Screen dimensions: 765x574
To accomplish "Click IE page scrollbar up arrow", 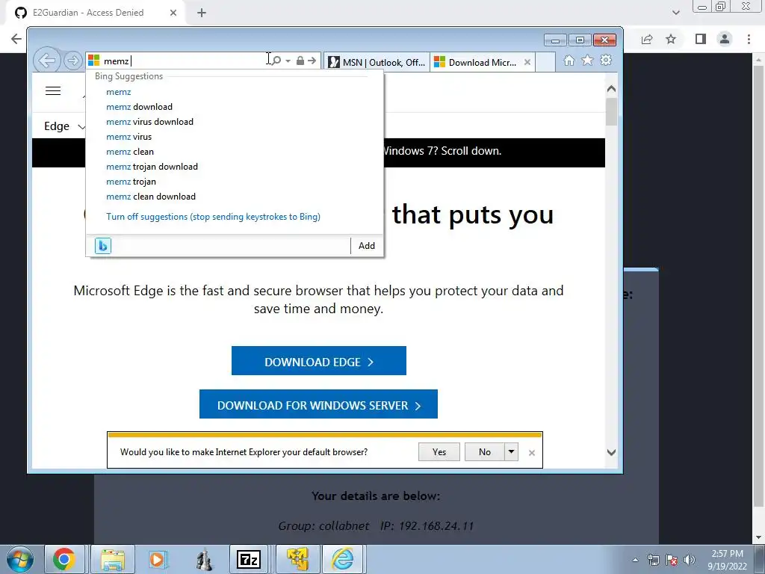I will pyautogui.click(x=611, y=89).
